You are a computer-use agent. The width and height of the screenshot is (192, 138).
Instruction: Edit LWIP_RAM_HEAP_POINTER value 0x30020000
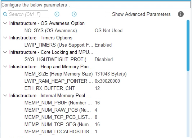click(x=107, y=81)
